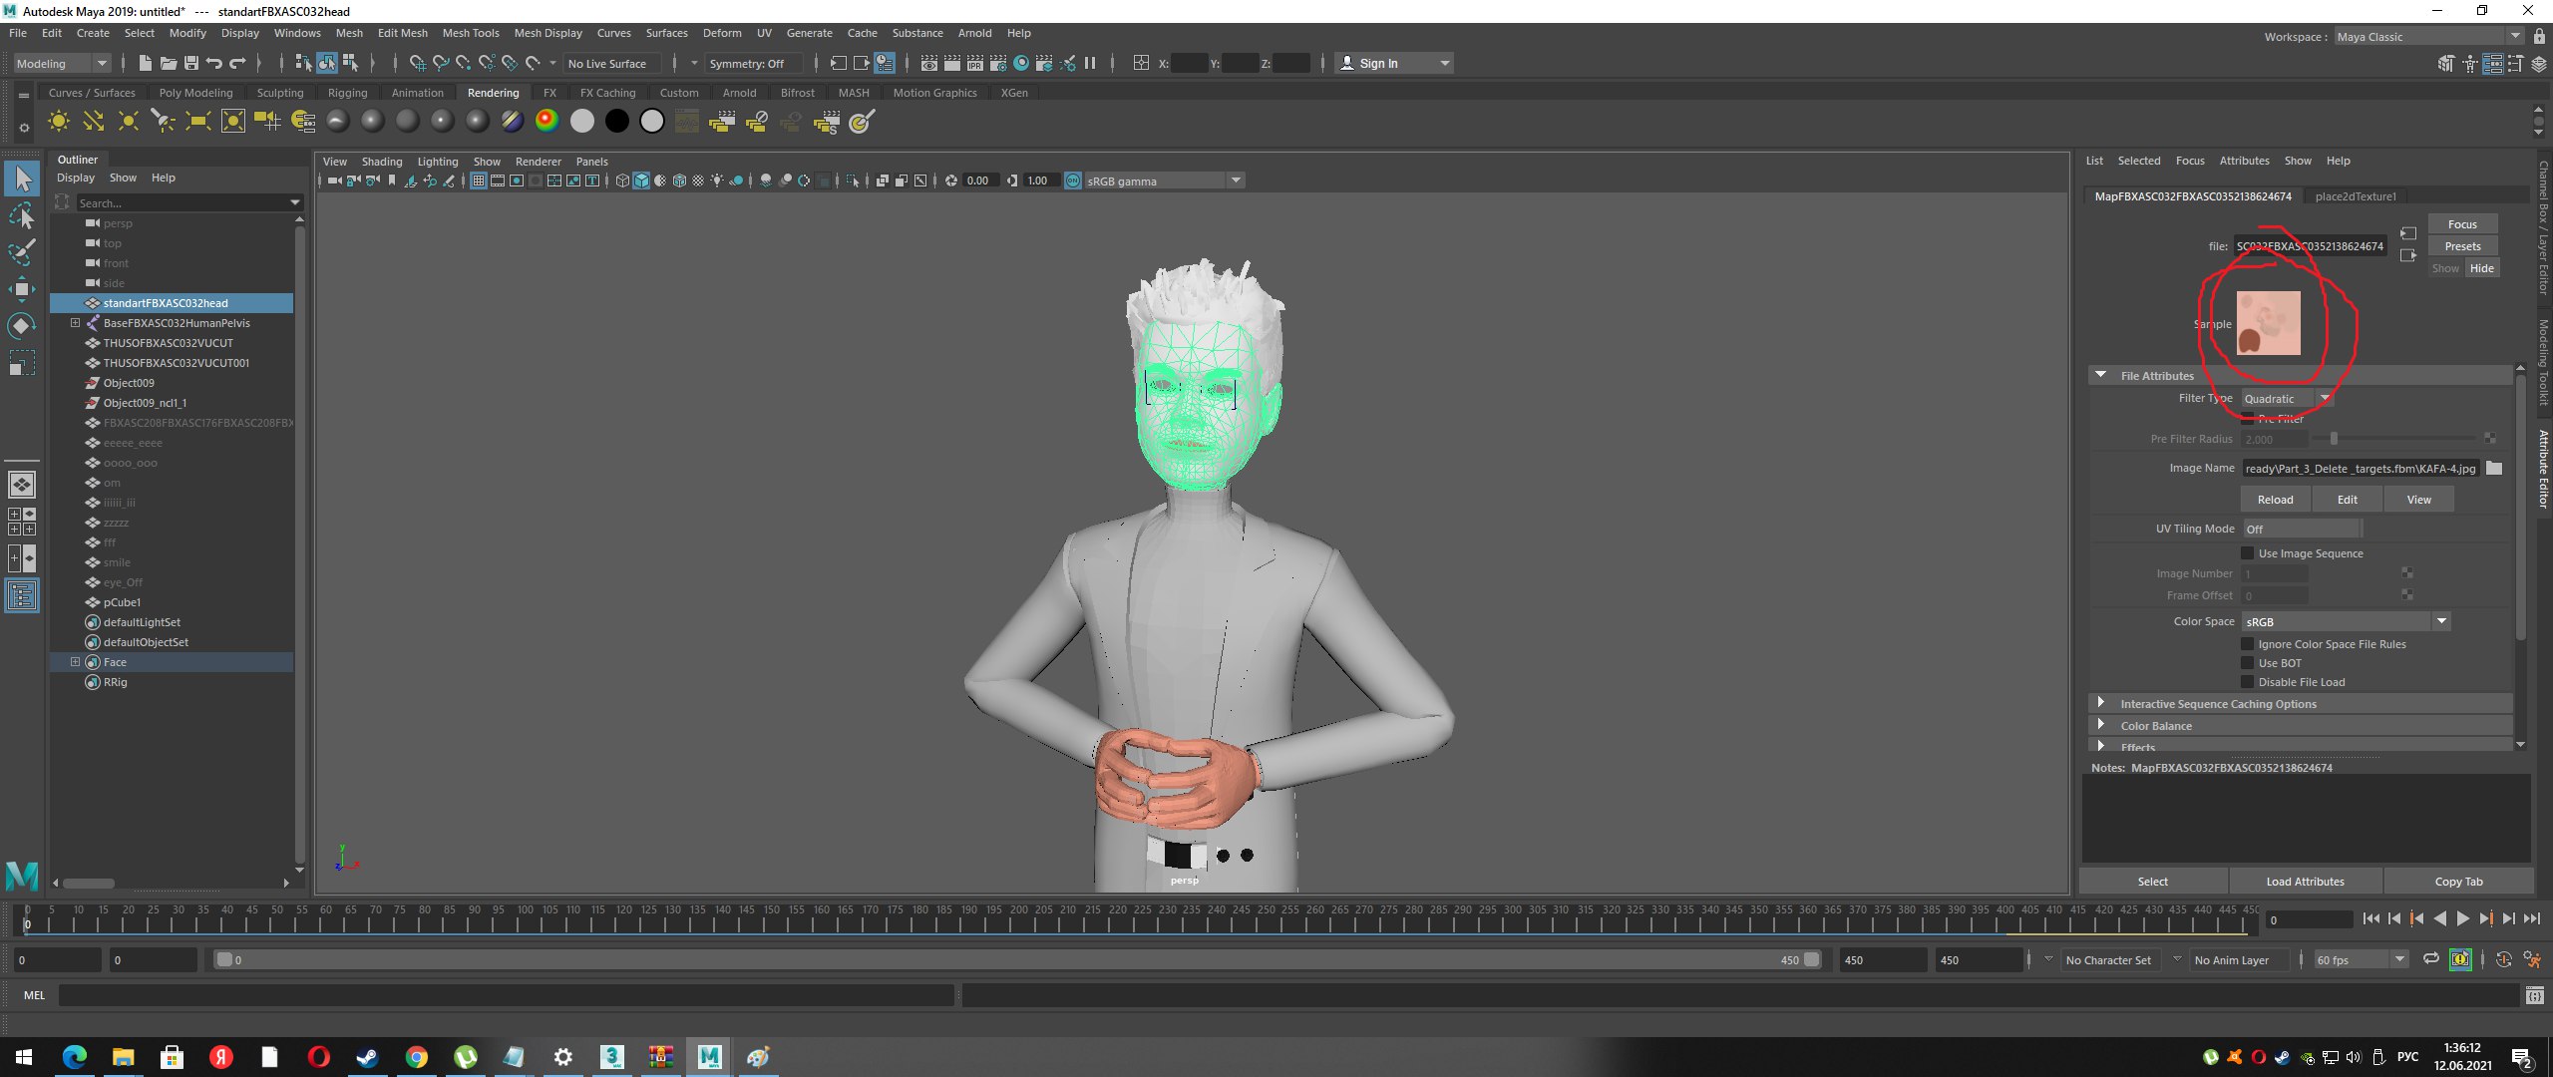
Task: Click the Reload image button
Action: pyautogui.click(x=2275, y=500)
